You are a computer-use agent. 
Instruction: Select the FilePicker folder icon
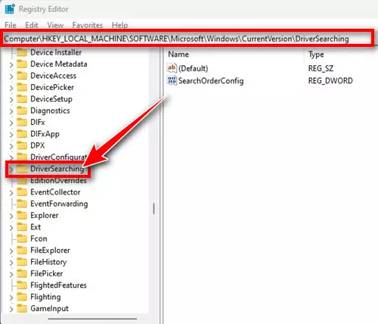22,273
